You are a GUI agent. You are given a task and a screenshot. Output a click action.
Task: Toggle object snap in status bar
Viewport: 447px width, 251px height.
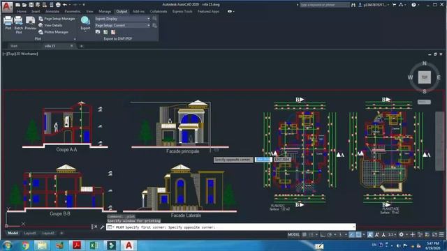coord(358,234)
